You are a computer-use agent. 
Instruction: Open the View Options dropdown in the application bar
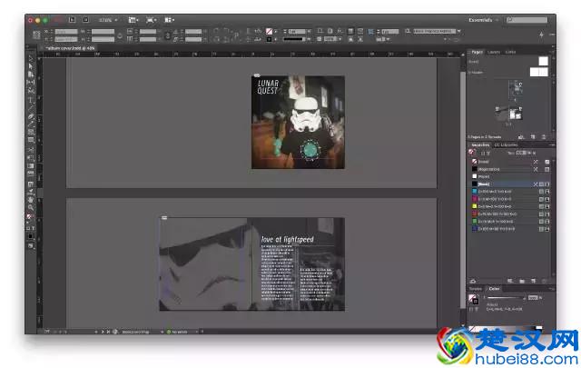pyautogui.click(x=133, y=19)
